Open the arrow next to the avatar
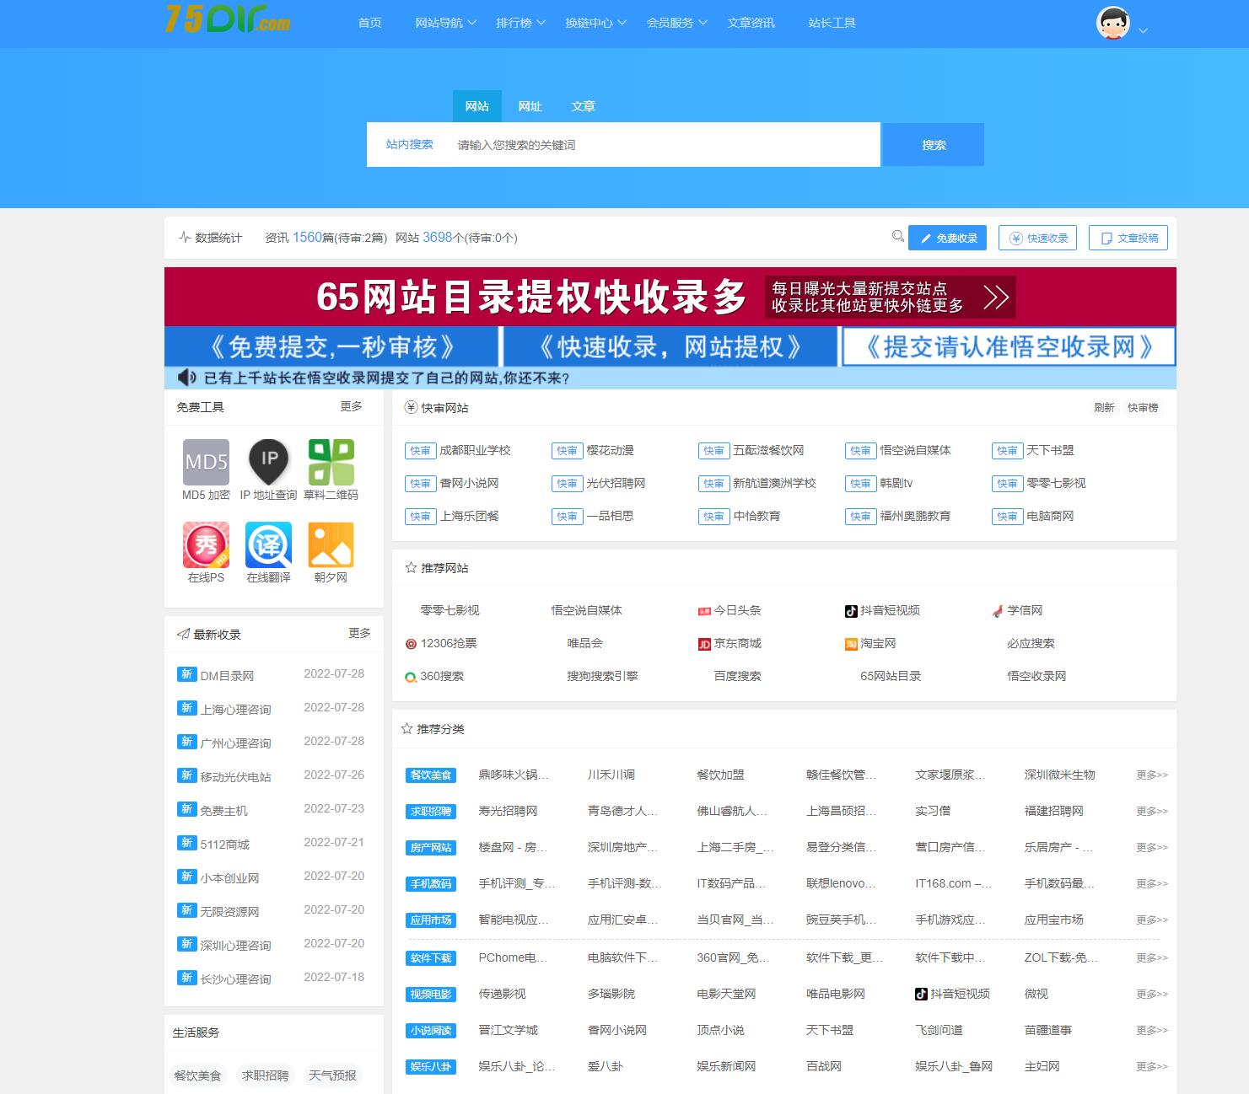The image size is (1249, 1094). click(x=1143, y=30)
